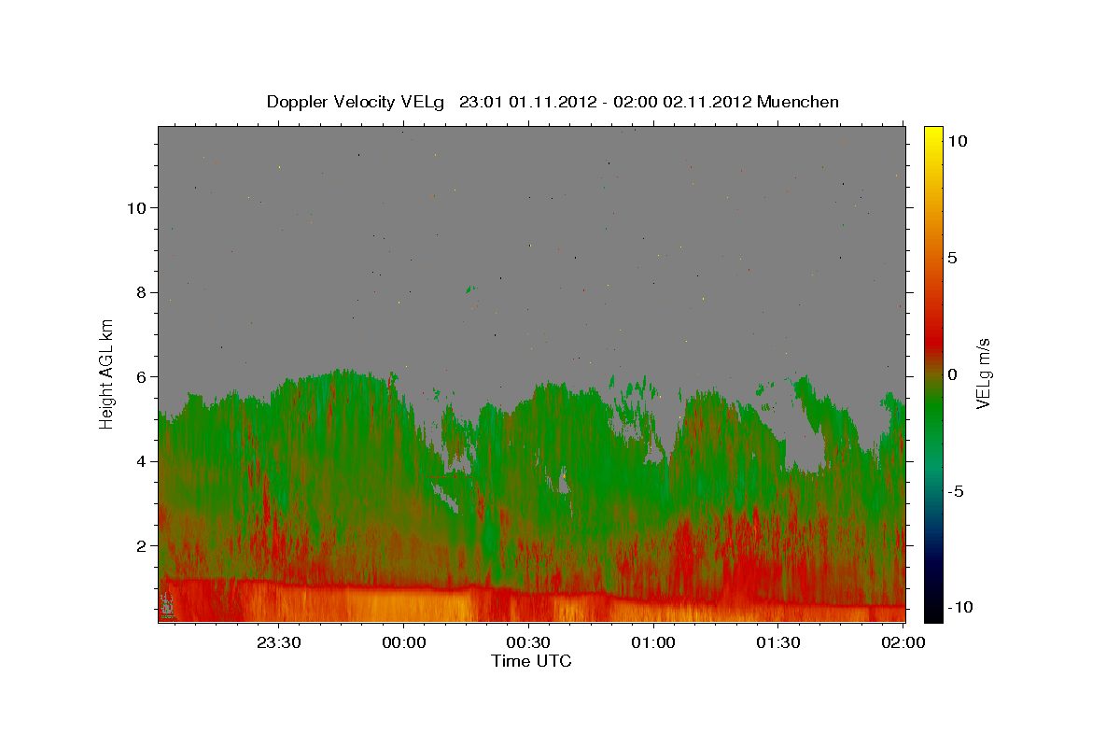
Task: Click the 'Time UTC' axis label
Action: [531, 661]
